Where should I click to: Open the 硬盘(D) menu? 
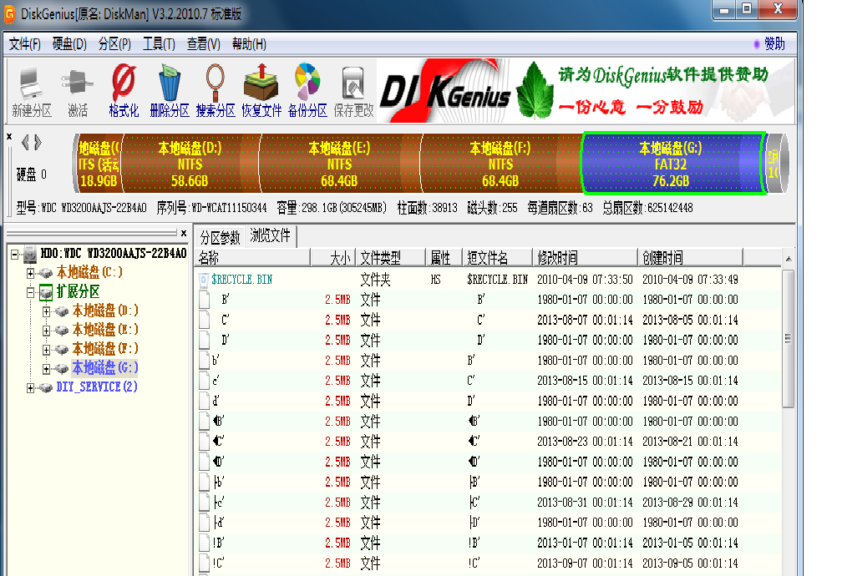point(69,44)
